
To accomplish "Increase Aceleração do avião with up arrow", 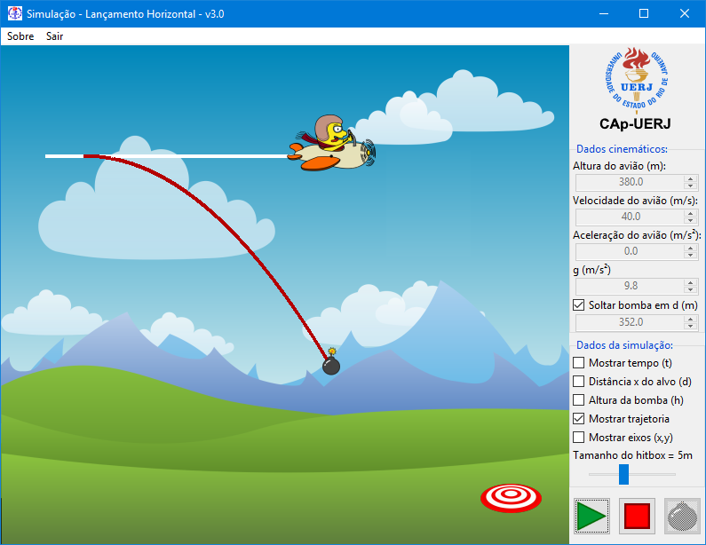I will click(x=691, y=248).
